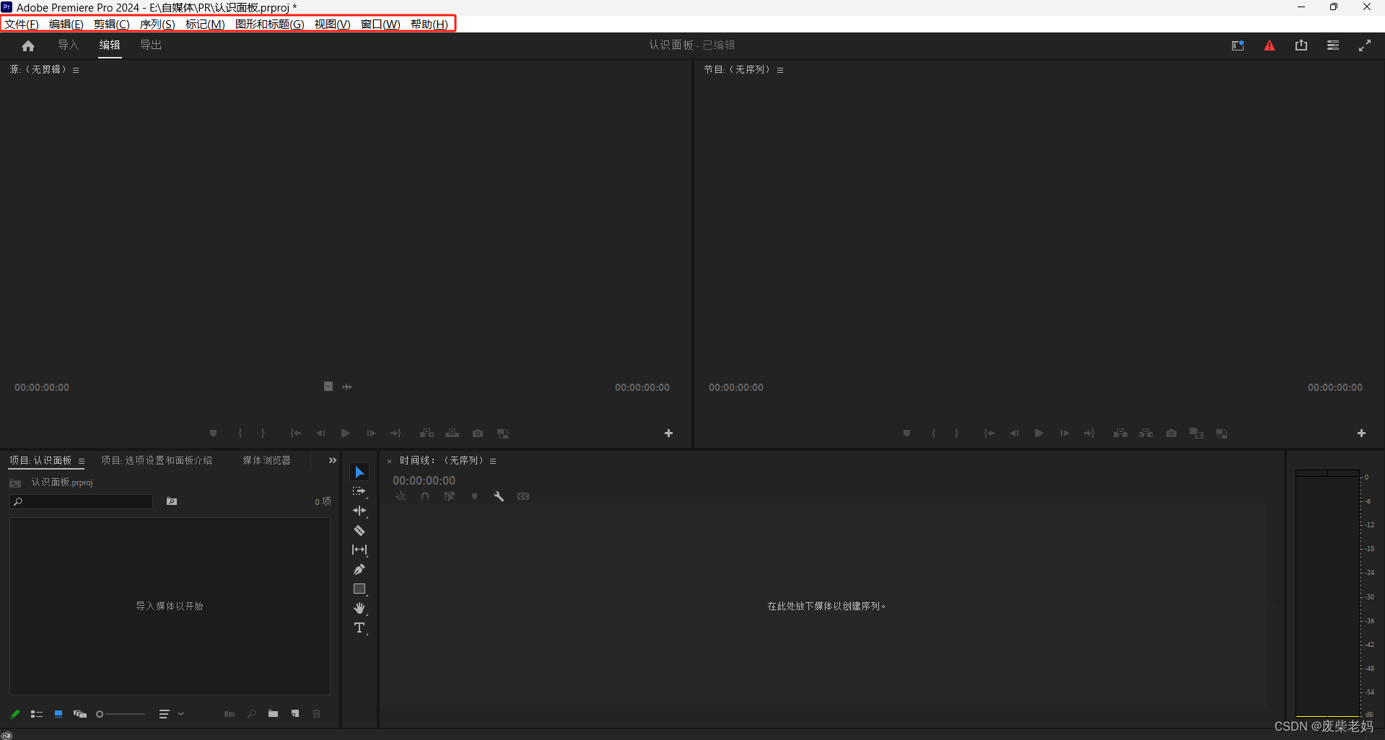Open Program monitor panel menu
Screen dimensions: 1385x740
[x=780, y=70]
